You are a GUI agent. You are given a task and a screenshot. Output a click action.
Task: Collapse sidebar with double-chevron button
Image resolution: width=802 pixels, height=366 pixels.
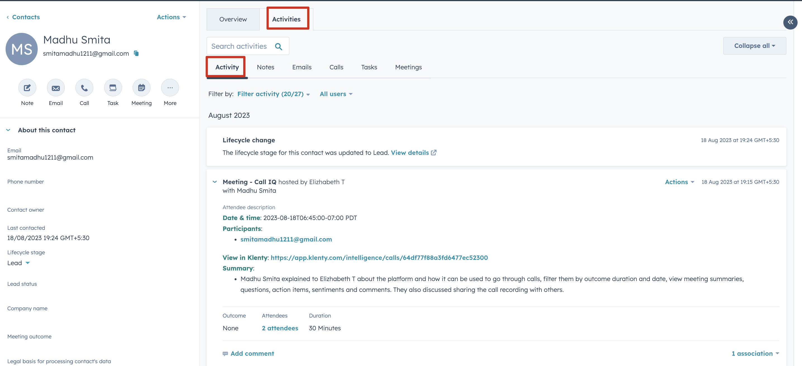coord(790,22)
